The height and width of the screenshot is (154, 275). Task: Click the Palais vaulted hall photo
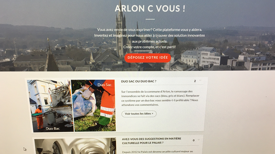(x=75, y=146)
